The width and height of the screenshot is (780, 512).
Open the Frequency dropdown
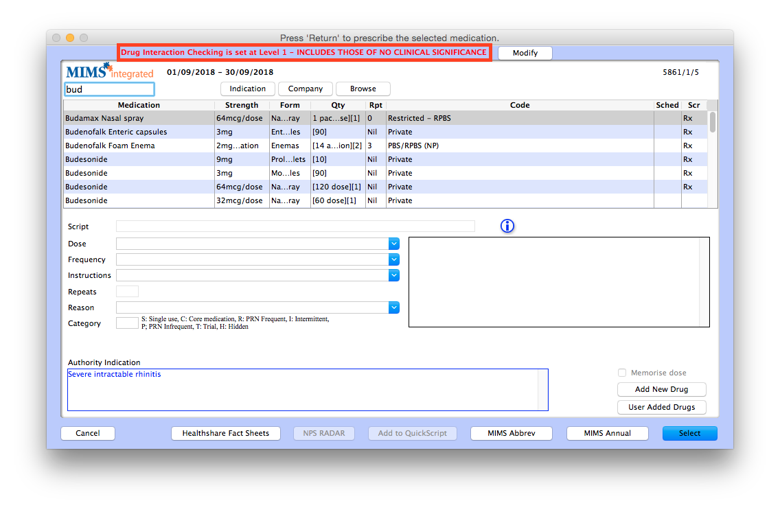tap(393, 259)
